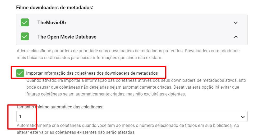This screenshot has height=139, width=258.
Task: Move The Open Movie Database up with chevron
Action: click(x=236, y=37)
